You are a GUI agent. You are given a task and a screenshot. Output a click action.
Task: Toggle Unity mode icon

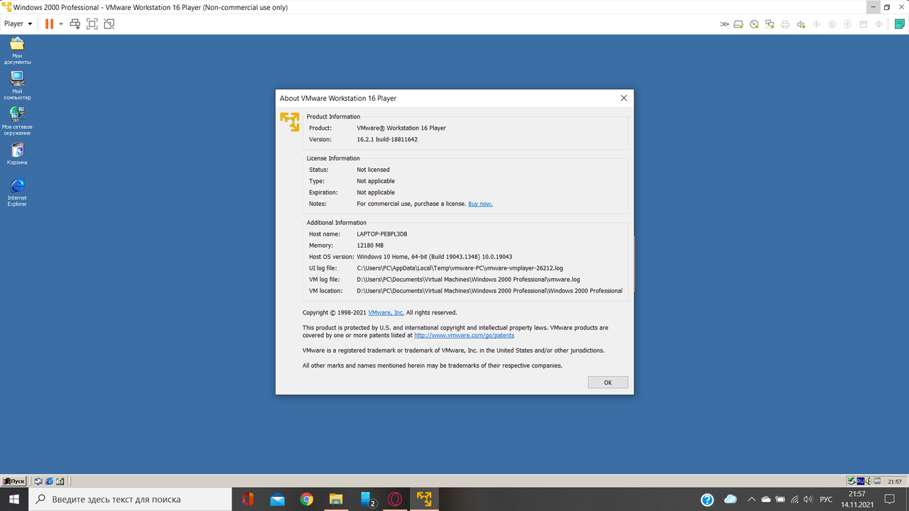coord(109,23)
